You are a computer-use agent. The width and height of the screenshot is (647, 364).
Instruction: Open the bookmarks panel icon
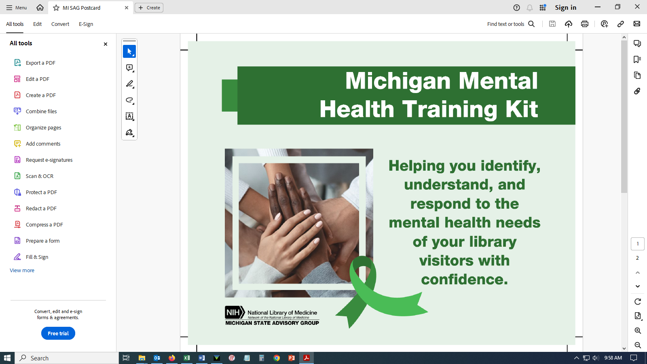[x=637, y=59]
